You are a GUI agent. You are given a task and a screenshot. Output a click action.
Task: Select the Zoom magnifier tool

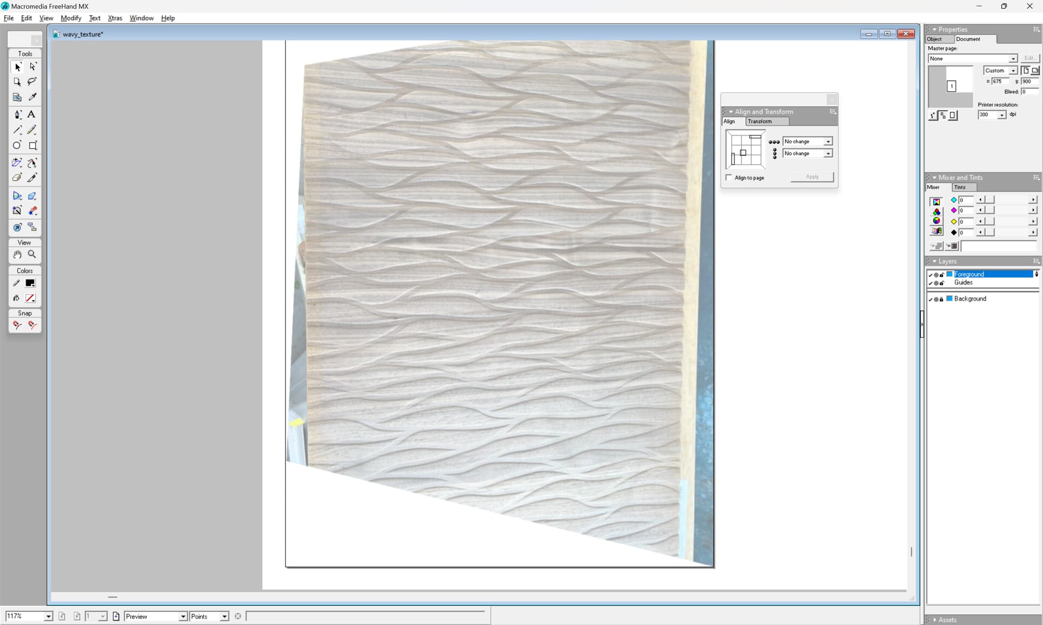[32, 254]
